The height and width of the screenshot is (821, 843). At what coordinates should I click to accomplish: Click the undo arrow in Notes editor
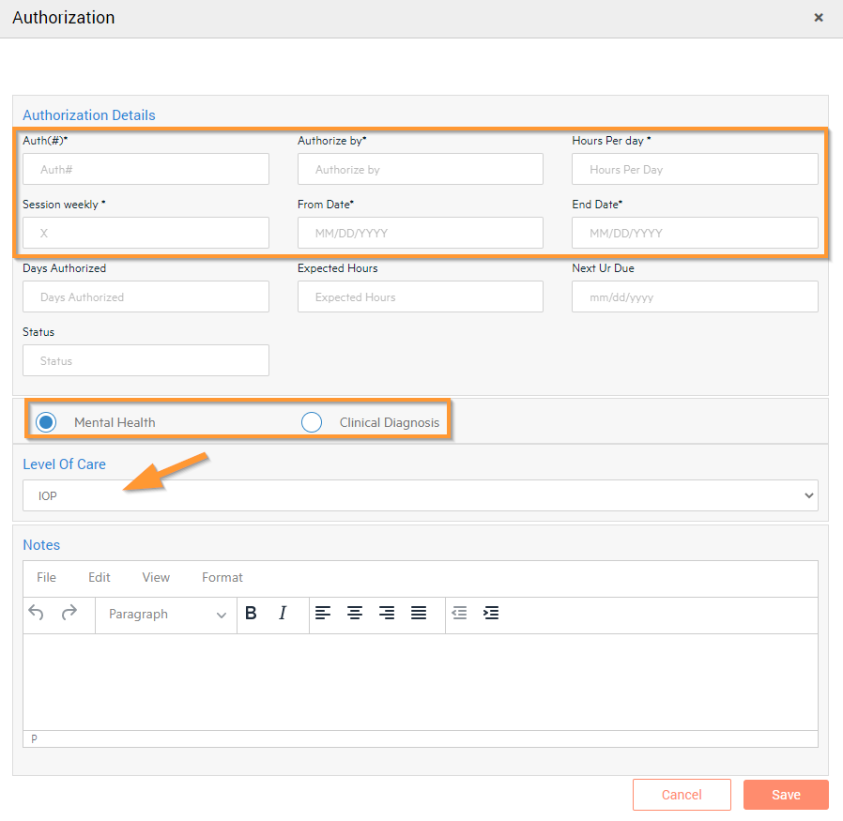37,614
